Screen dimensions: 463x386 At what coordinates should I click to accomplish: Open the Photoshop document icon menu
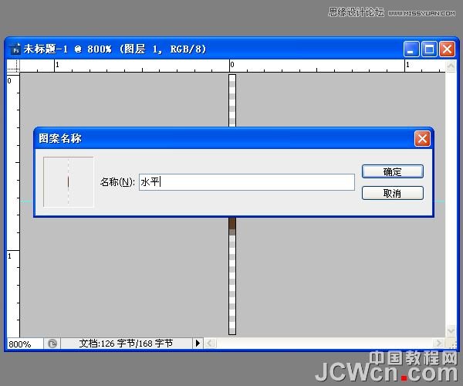point(15,49)
